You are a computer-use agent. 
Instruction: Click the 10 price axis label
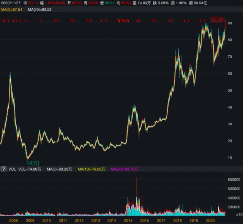click(x=230, y=158)
